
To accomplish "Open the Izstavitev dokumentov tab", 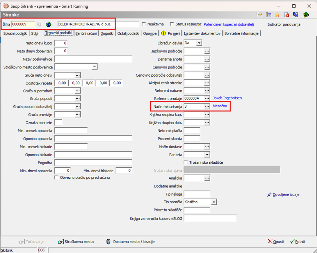I will pyautogui.click(x=202, y=33).
